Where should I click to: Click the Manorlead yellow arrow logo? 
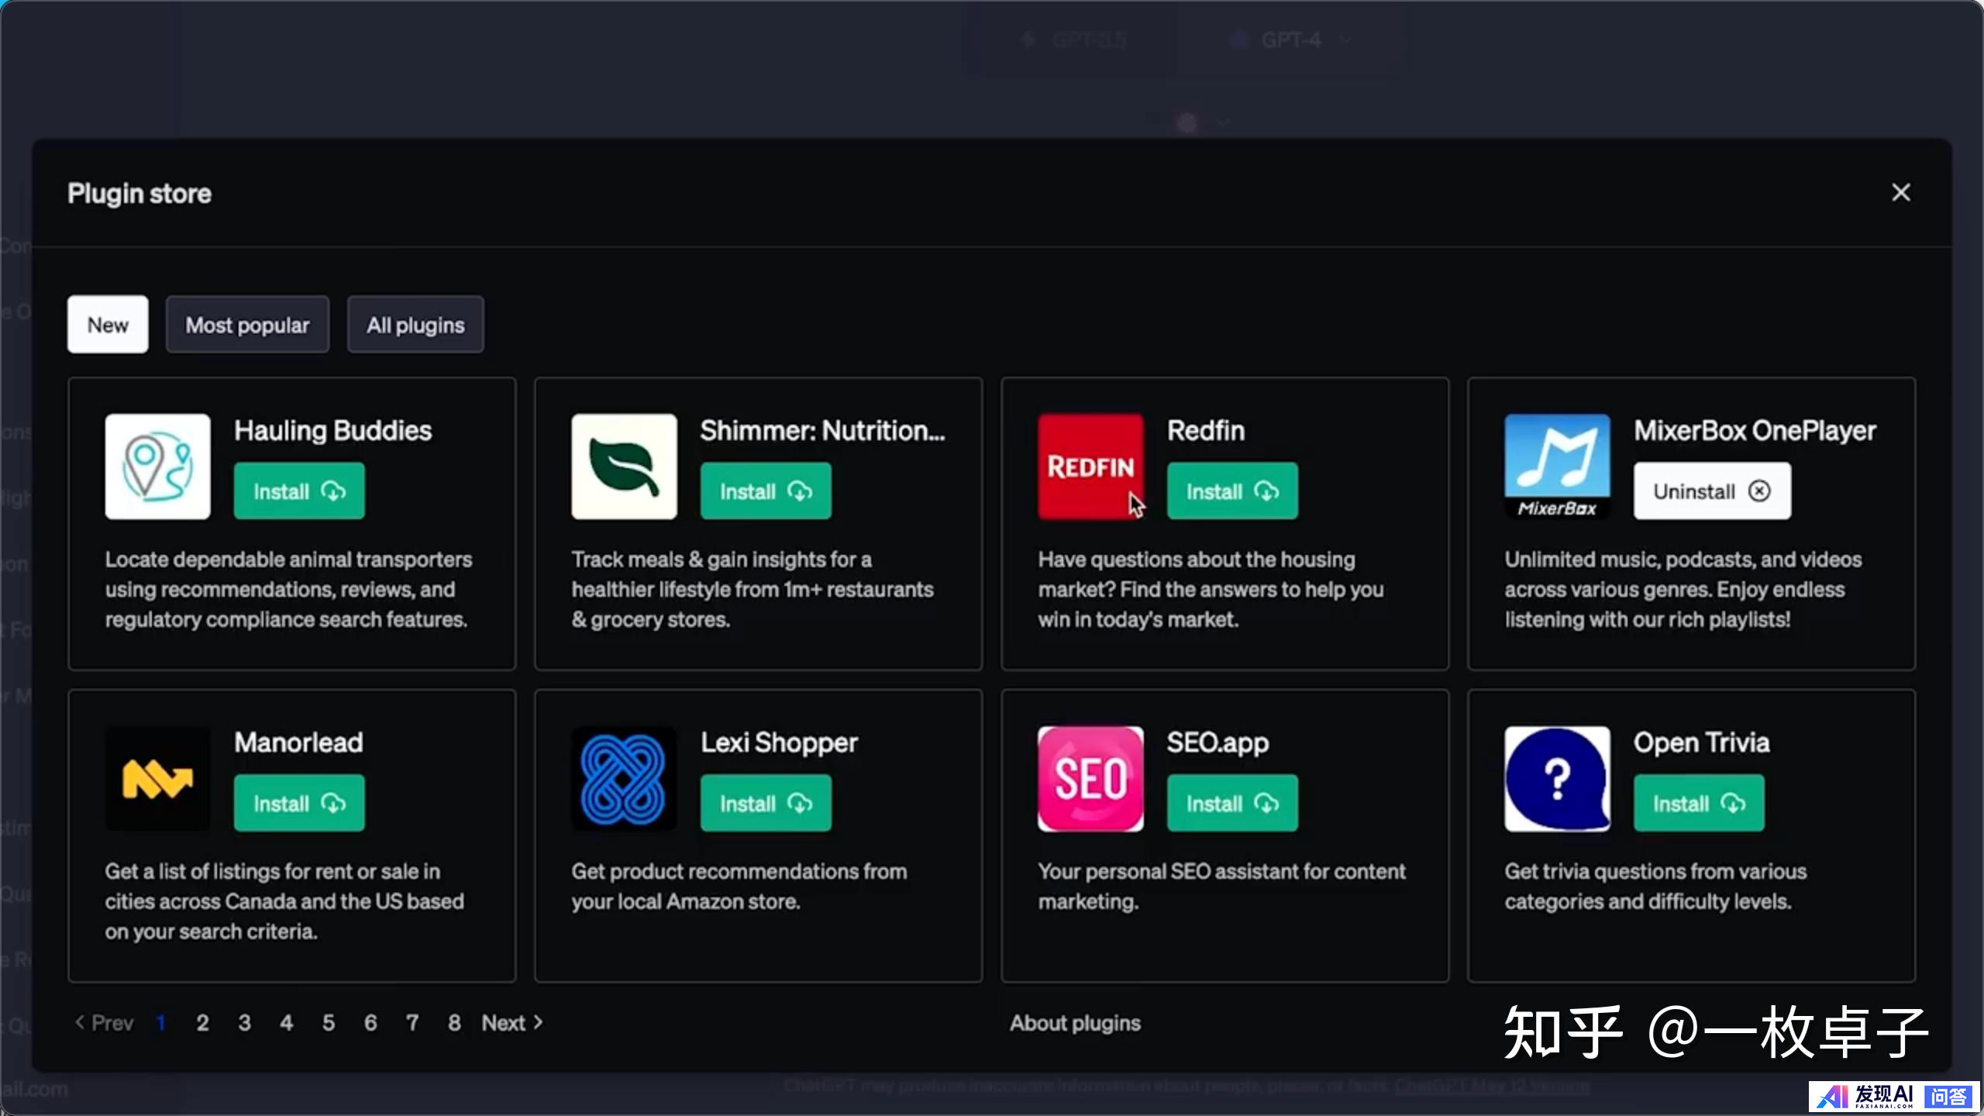pos(157,779)
